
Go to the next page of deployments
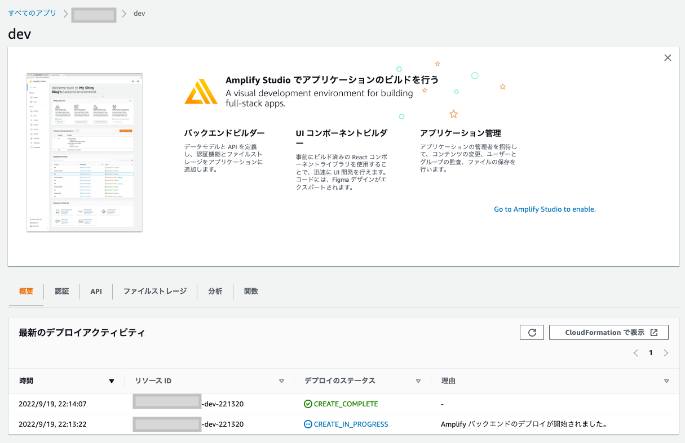[x=666, y=352]
